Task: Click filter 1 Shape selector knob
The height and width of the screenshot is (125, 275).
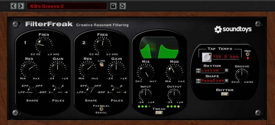Action: 32,92
